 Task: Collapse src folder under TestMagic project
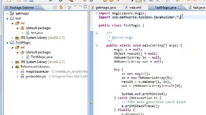(x=12, y=48)
